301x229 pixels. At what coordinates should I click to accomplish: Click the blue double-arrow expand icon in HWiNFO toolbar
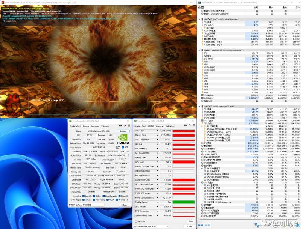point(201,225)
